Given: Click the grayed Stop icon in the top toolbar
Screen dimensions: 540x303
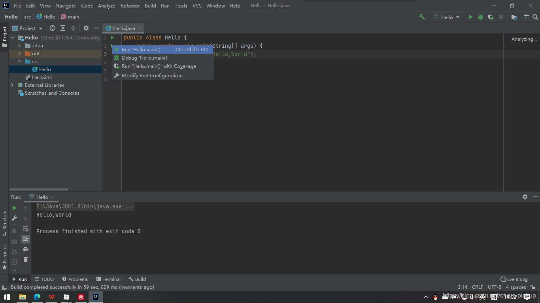Looking at the screenshot, I should click(501, 17).
